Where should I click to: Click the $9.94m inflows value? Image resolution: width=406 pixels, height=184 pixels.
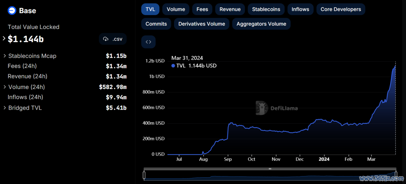[116, 97]
